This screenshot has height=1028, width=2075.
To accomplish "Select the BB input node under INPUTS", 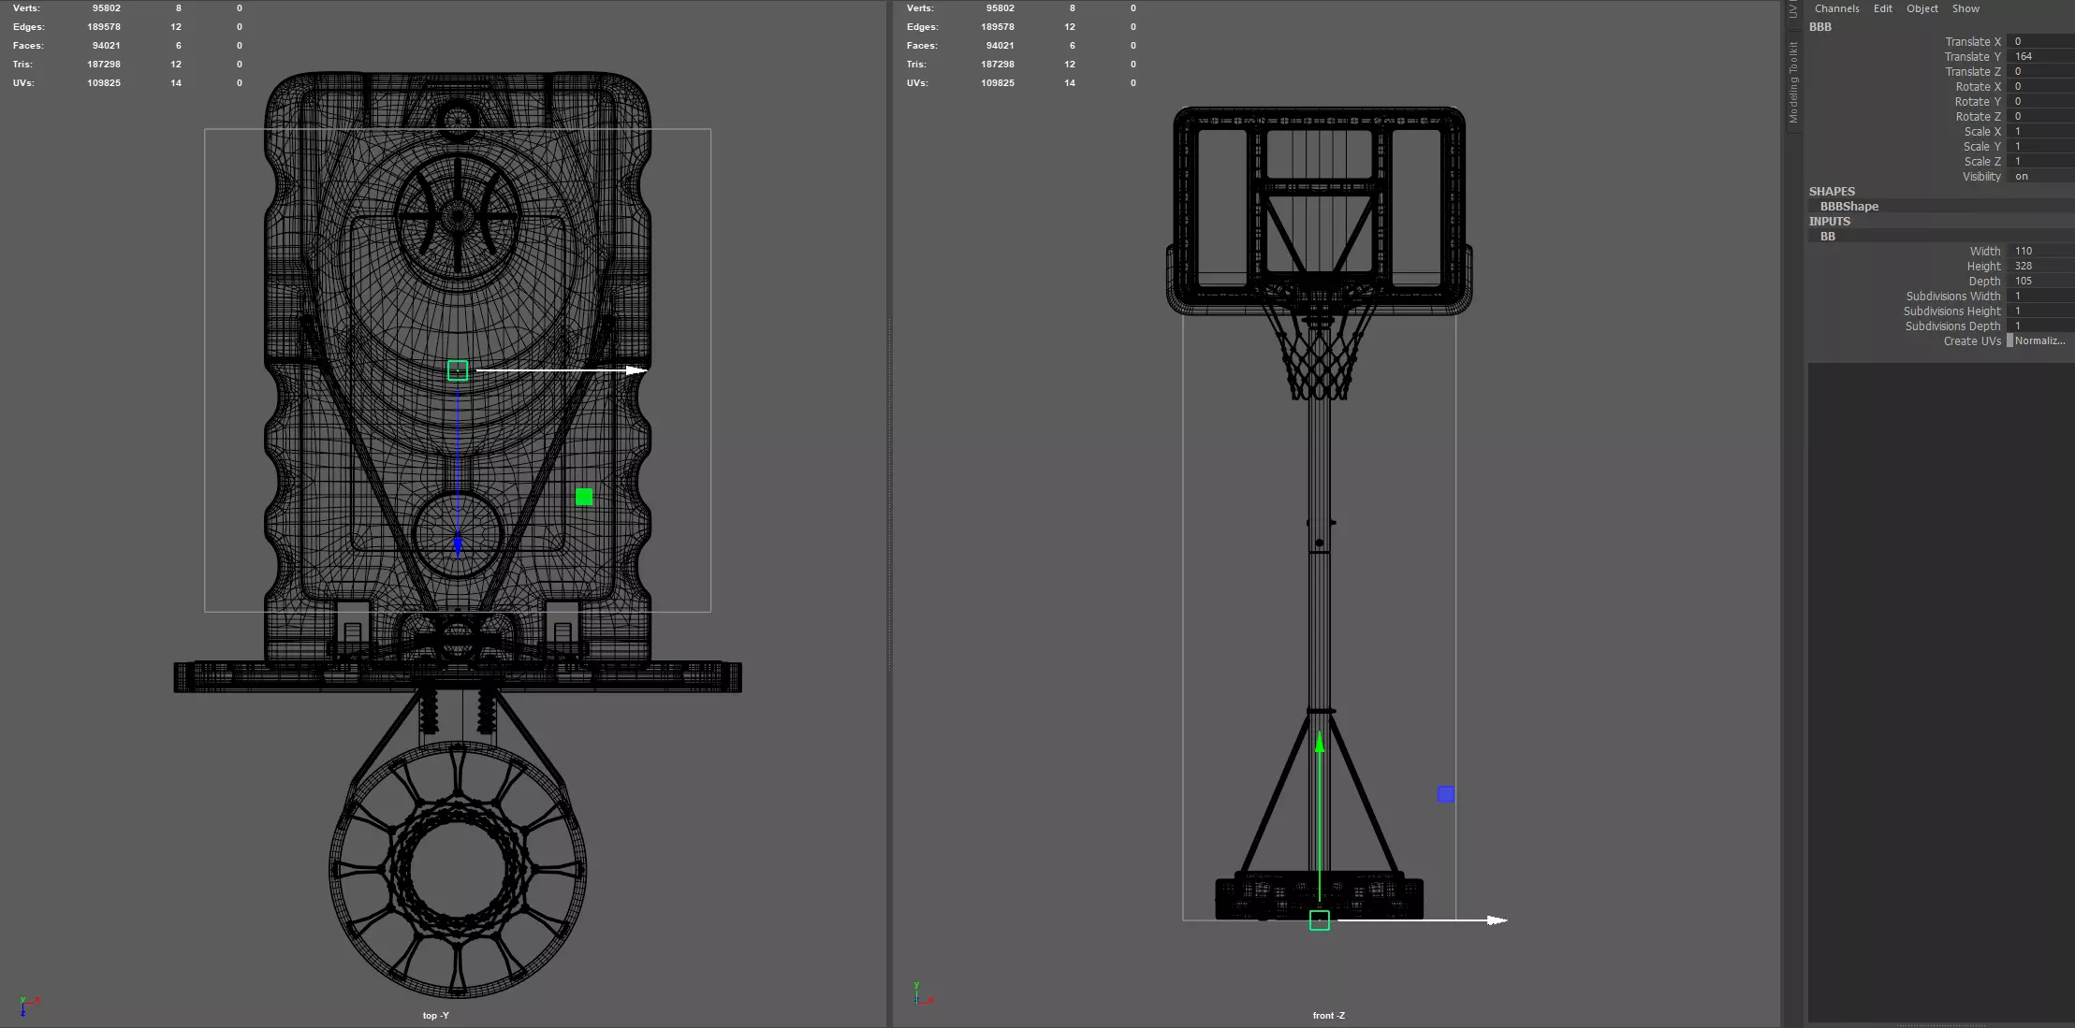I will [x=1827, y=236].
